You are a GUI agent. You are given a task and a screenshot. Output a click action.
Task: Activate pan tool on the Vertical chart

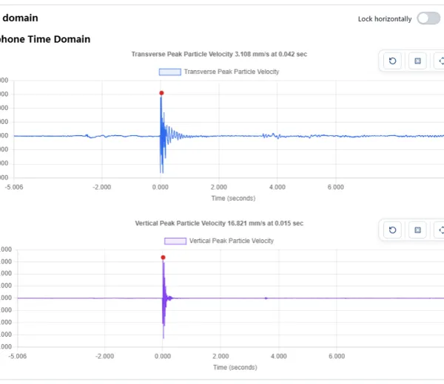[x=440, y=230]
